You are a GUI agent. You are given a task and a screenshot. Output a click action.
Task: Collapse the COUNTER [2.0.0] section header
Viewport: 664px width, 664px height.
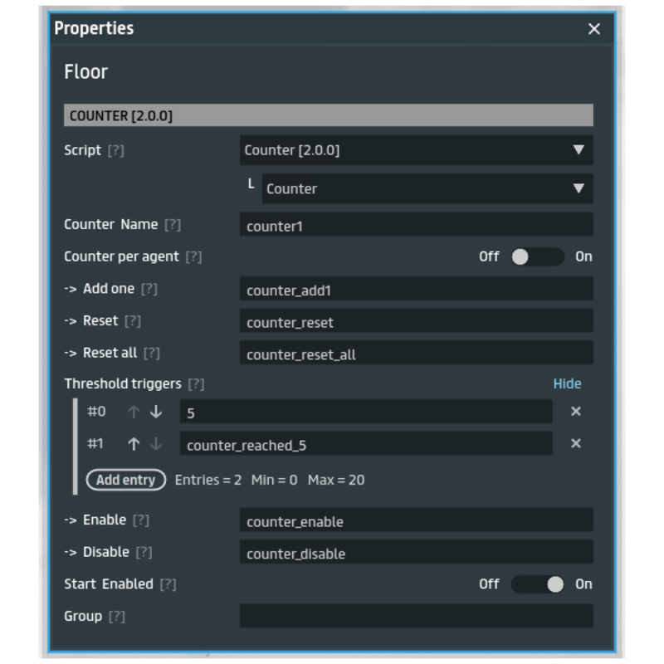[x=328, y=115]
